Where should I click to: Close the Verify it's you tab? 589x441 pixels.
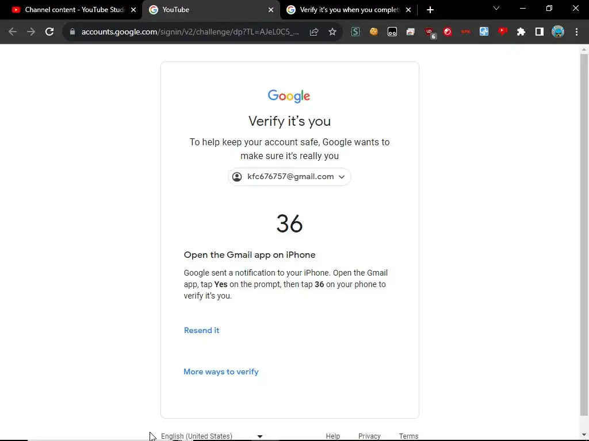tap(408, 10)
